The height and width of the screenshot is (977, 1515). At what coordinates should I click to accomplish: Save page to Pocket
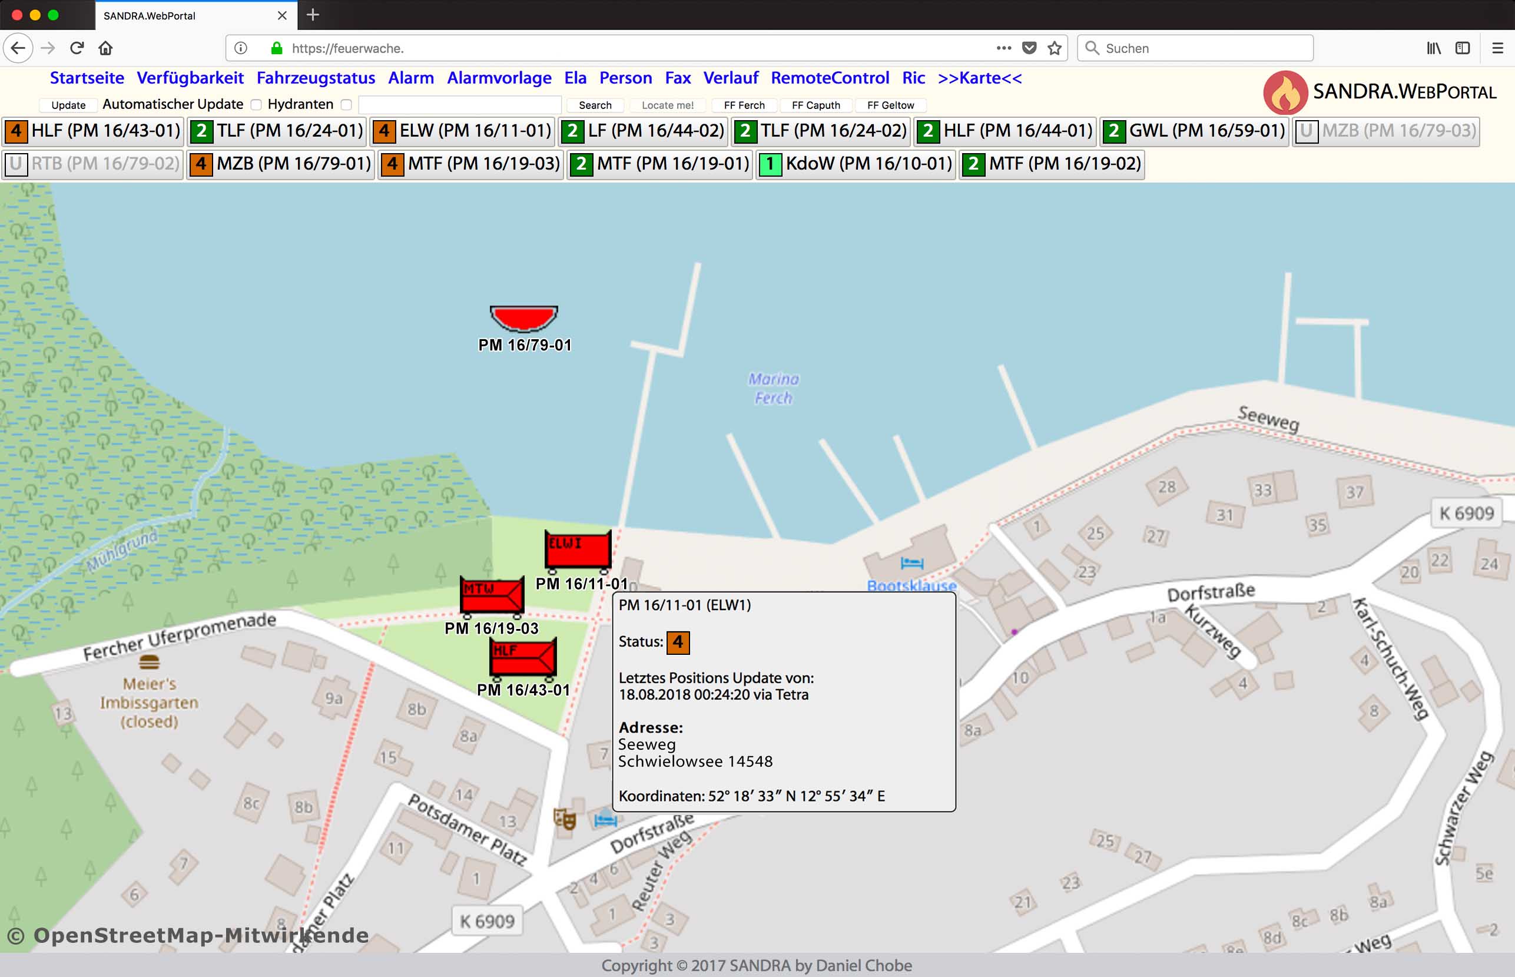[x=1029, y=48]
